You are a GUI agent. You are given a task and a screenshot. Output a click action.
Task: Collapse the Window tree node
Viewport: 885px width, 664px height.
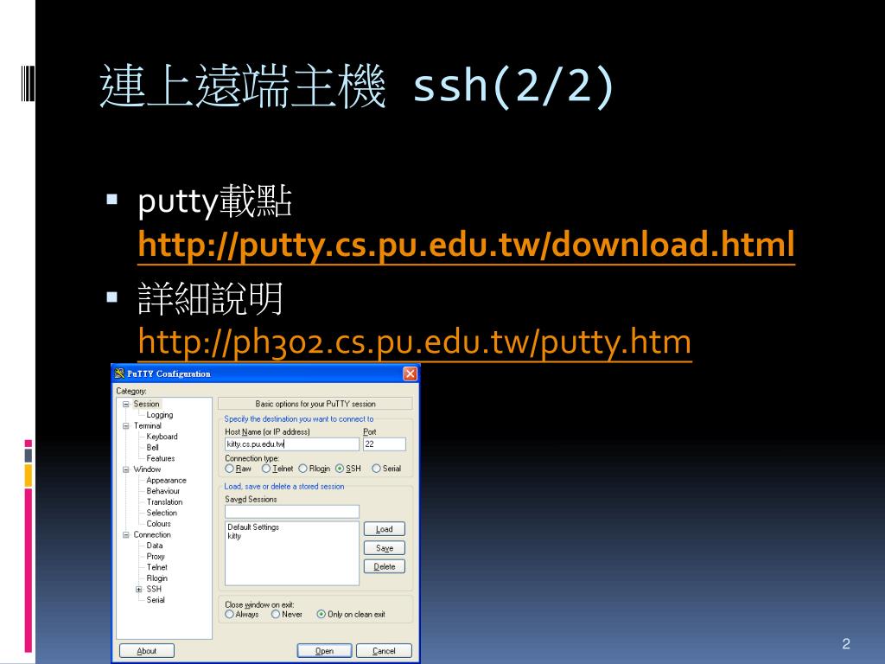(x=126, y=469)
